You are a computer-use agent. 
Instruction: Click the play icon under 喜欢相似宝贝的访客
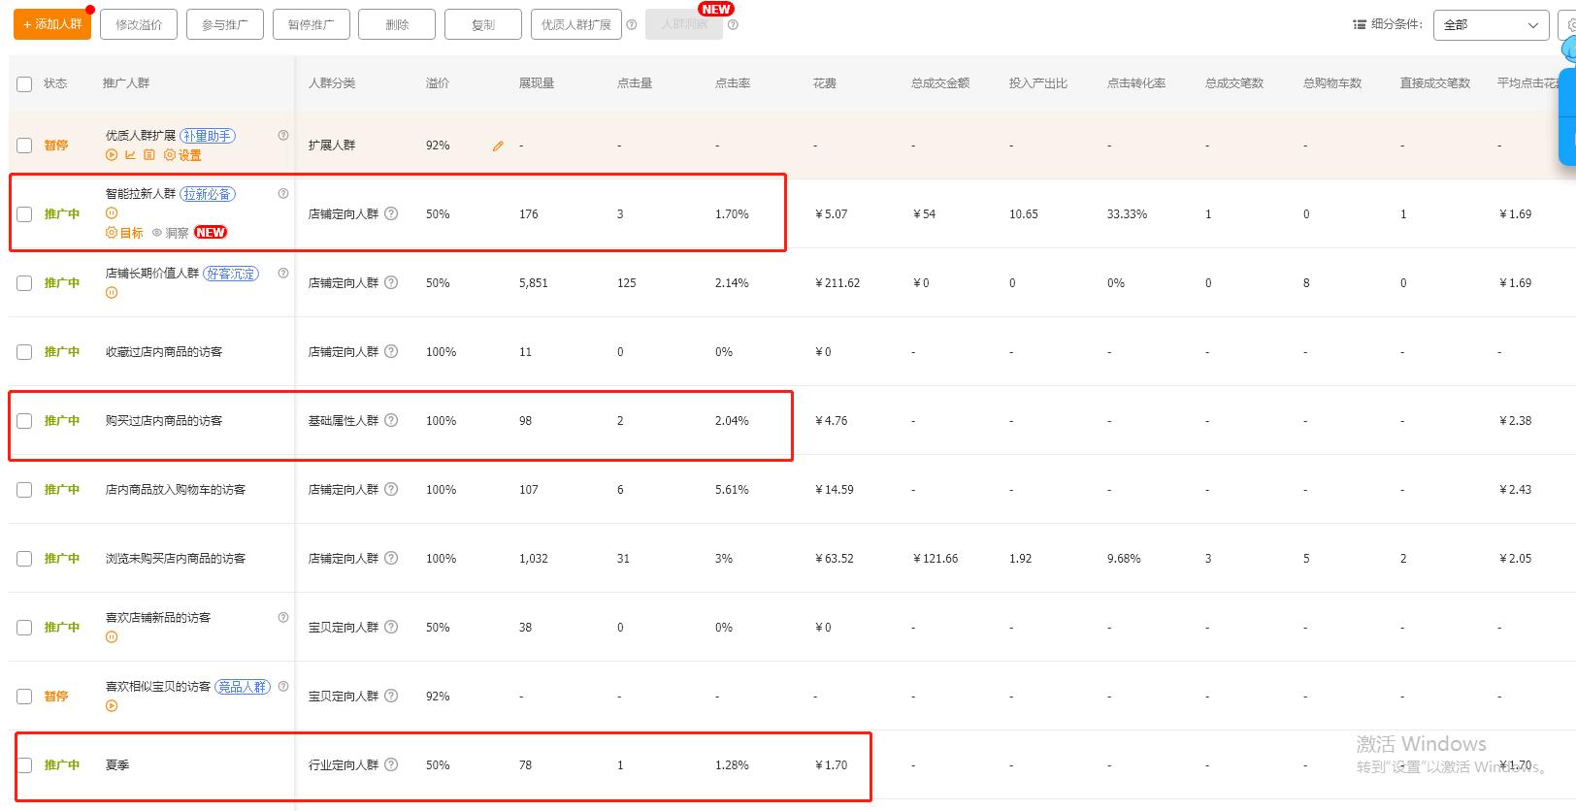coord(112,706)
